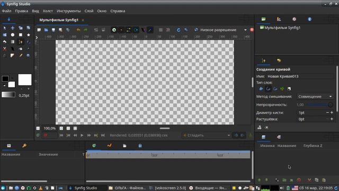Open the Слой menu
The width and height of the screenshot is (339, 191).
pyautogui.click(x=89, y=11)
